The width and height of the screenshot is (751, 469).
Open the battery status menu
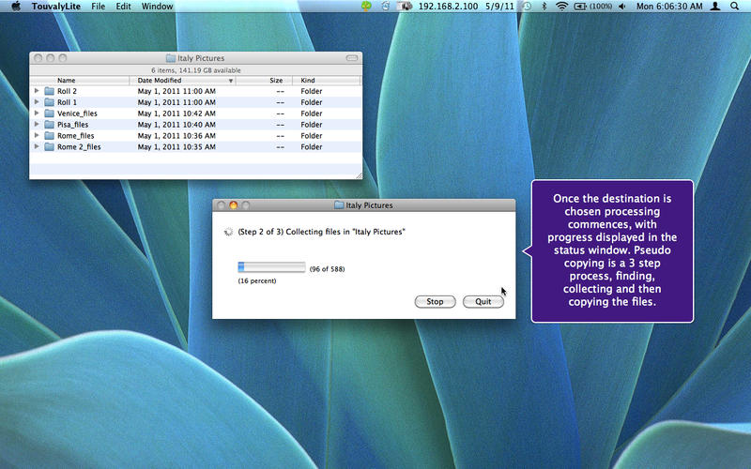[593, 7]
